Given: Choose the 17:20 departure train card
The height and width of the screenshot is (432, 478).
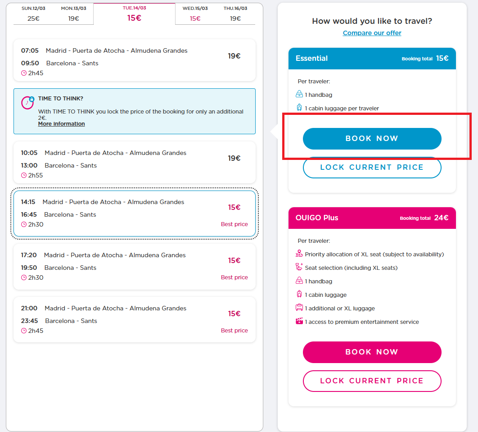Looking at the screenshot, I should click(x=135, y=266).
